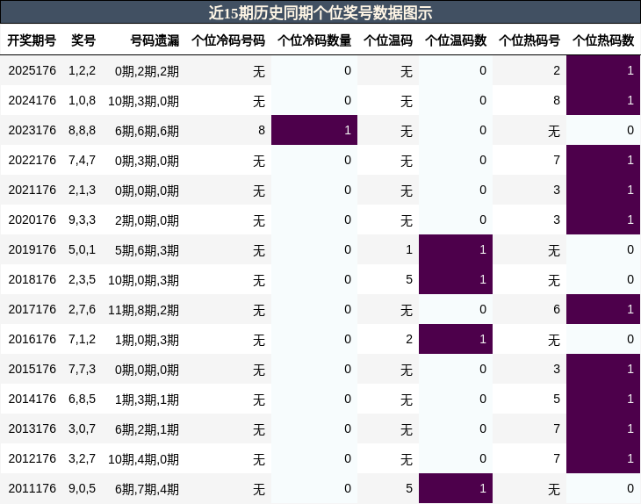641x504 pixels.
Task: Click the 开奖期号 column header
Action: tap(32, 40)
